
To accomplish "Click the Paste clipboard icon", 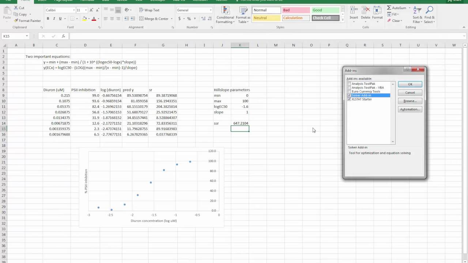I will tap(7, 11).
